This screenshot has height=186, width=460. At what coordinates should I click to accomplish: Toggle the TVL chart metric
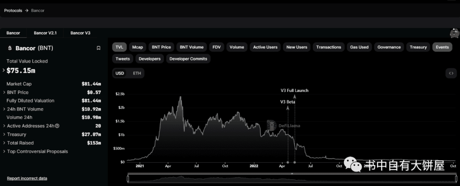(x=119, y=47)
